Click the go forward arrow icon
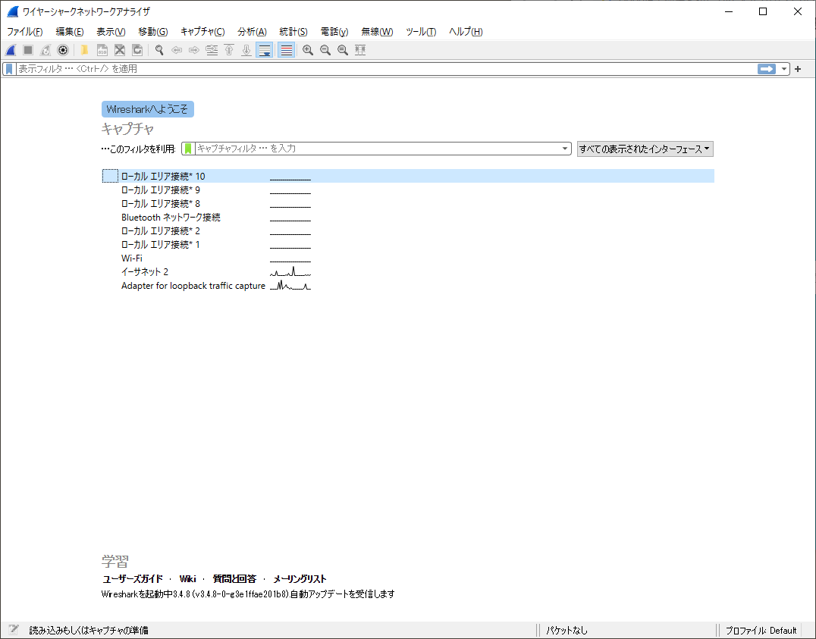This screenshot has height=639, width=816. tap(194, 50)
